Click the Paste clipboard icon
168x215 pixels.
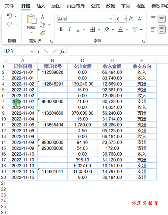pyautogui.click(x=32, y=19)
